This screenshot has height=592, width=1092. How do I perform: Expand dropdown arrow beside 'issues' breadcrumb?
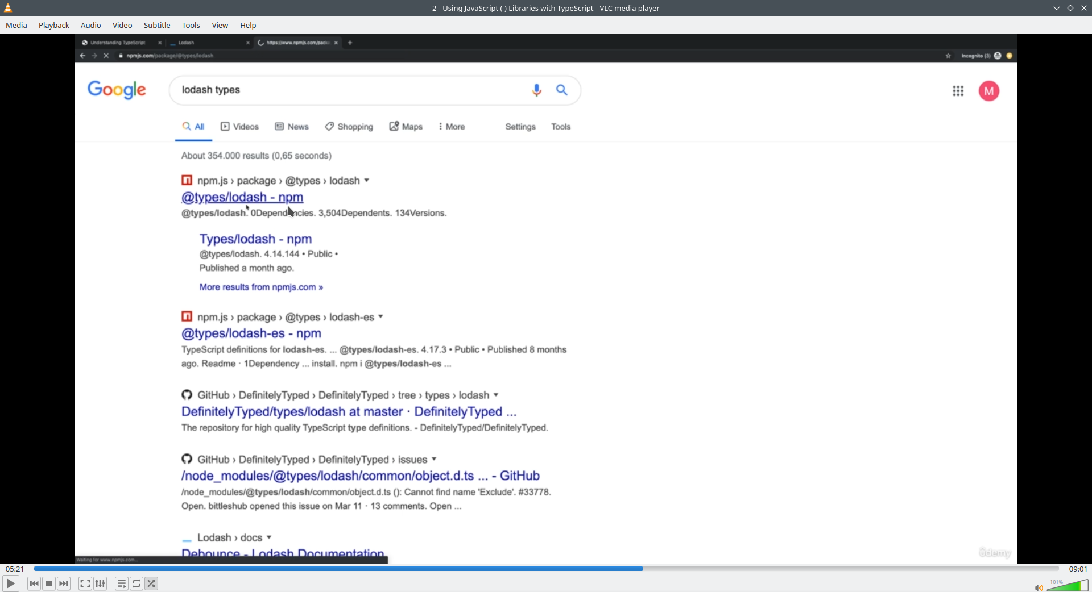434,459
